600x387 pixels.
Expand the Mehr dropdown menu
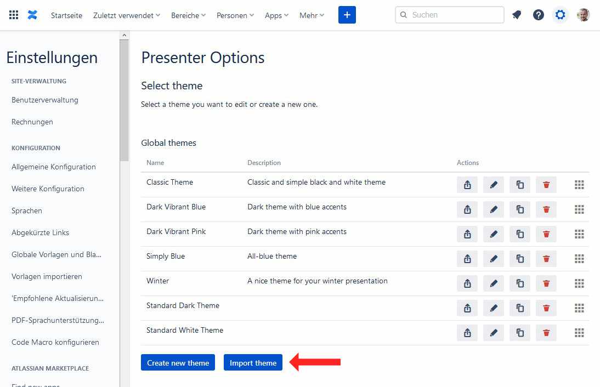(x=312, y=15)
